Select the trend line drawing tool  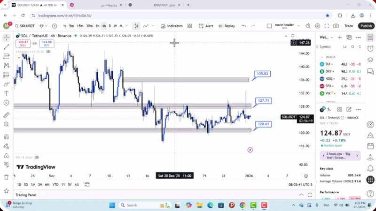pyautogui.click(x=6, y=47)
